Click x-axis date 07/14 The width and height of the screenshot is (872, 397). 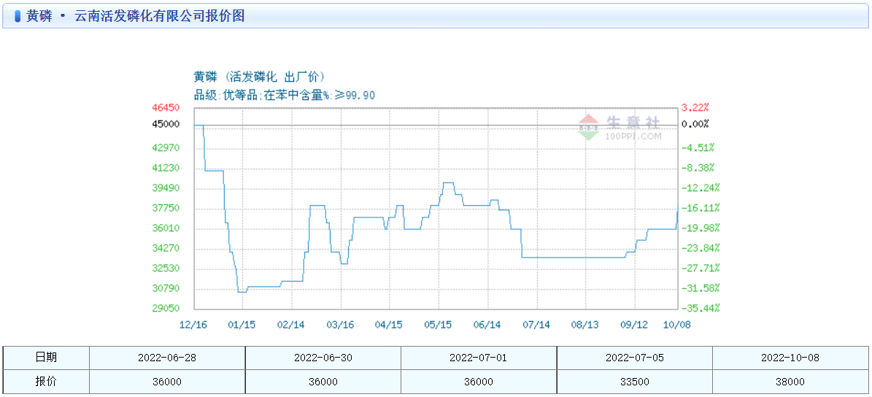pyautogui.click(x=536, y=325)
